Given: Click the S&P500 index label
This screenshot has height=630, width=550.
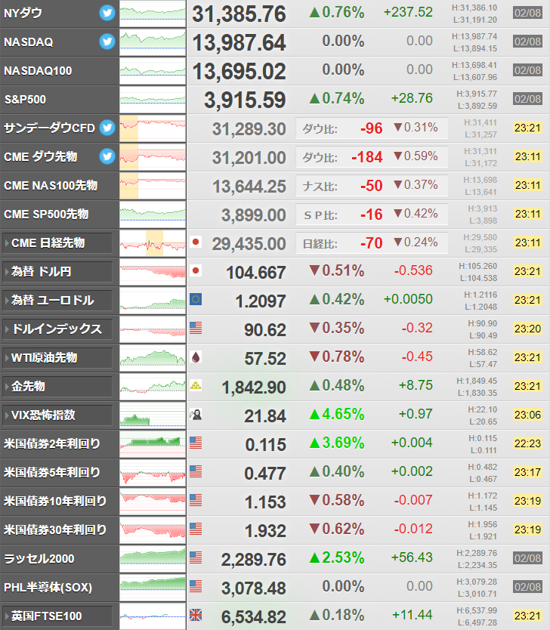Looking at the screenshot, I should click(25, 99).
